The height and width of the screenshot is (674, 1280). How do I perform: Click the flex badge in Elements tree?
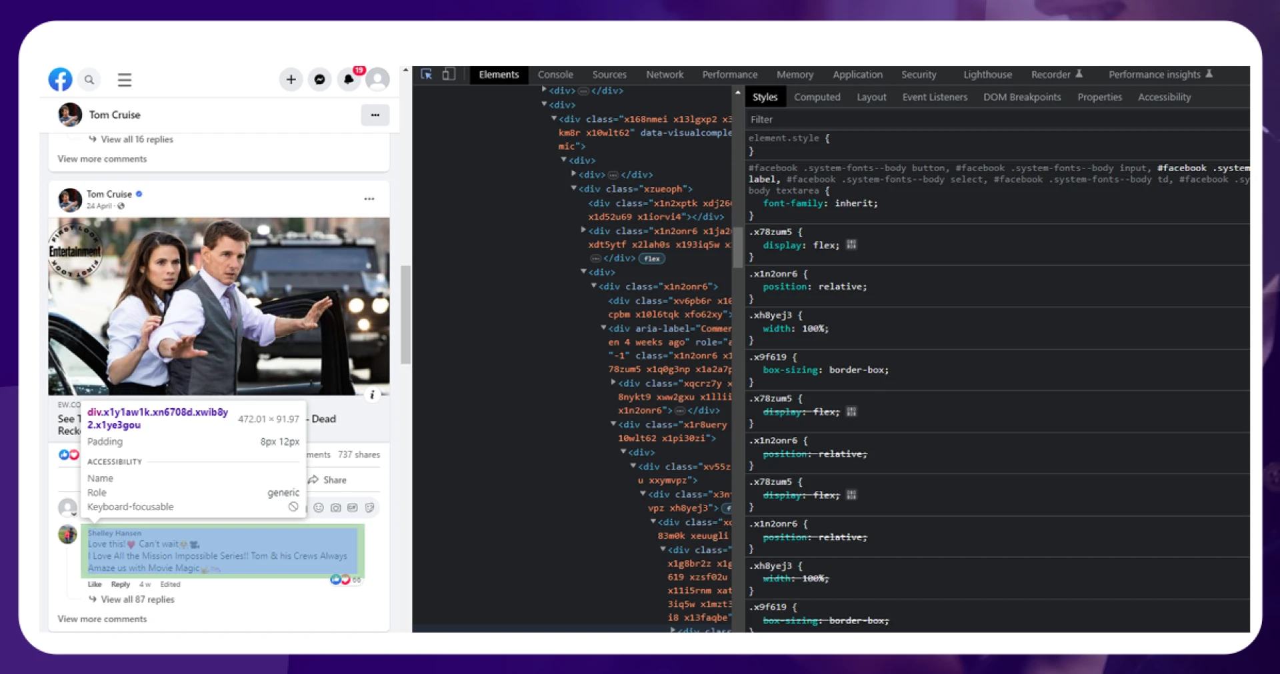[652, 259]
